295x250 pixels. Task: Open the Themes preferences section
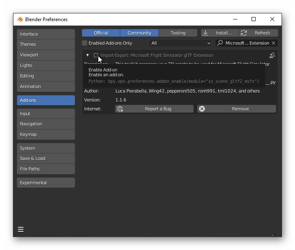coord(46,44)
